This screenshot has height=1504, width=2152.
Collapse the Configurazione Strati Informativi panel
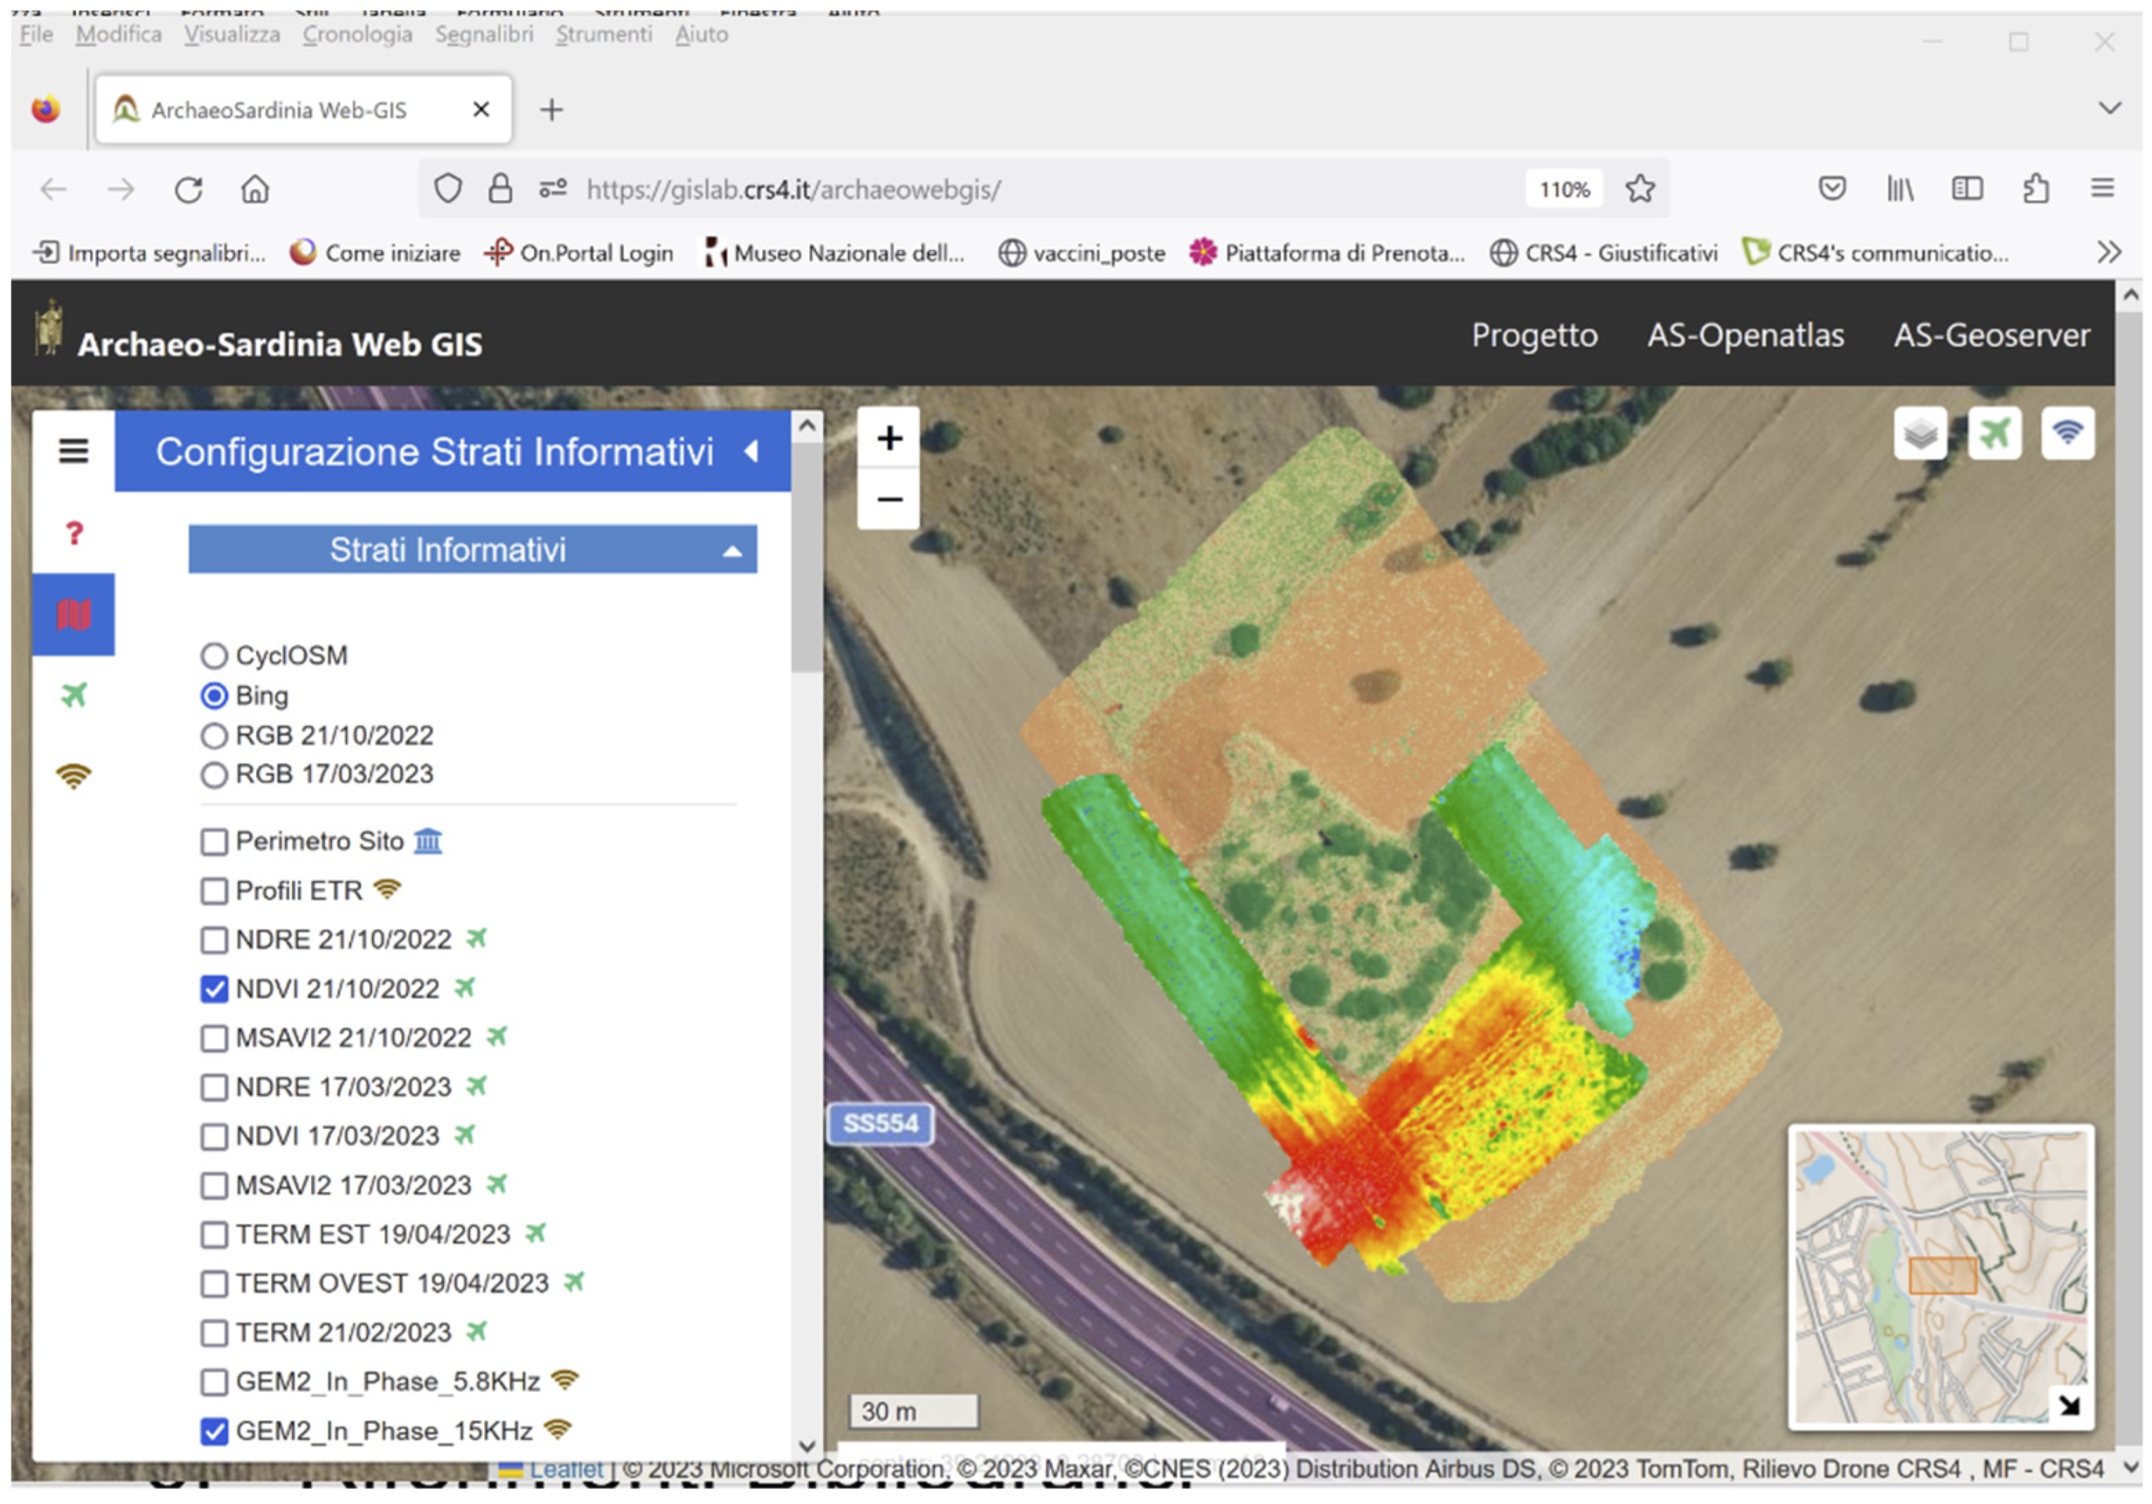[753, 452]
